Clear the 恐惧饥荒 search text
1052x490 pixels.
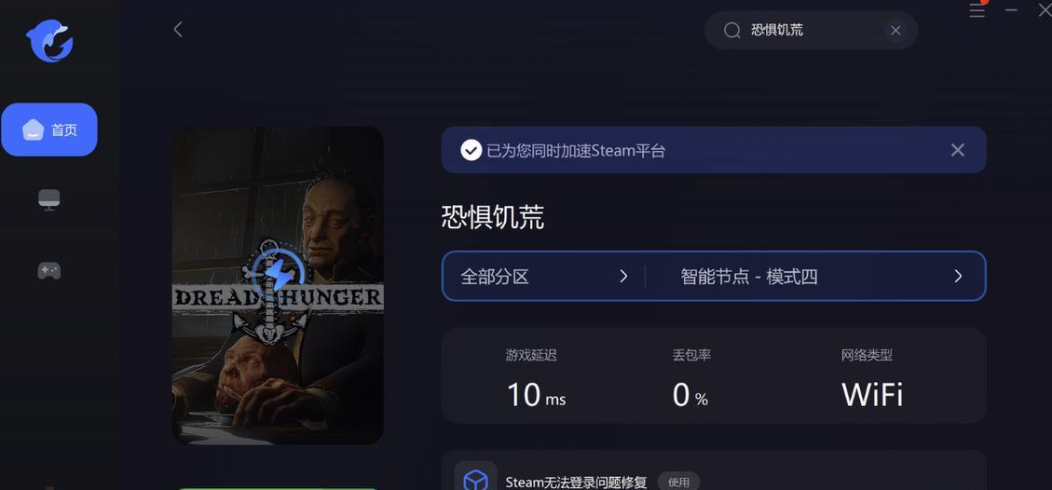[895, 30]
